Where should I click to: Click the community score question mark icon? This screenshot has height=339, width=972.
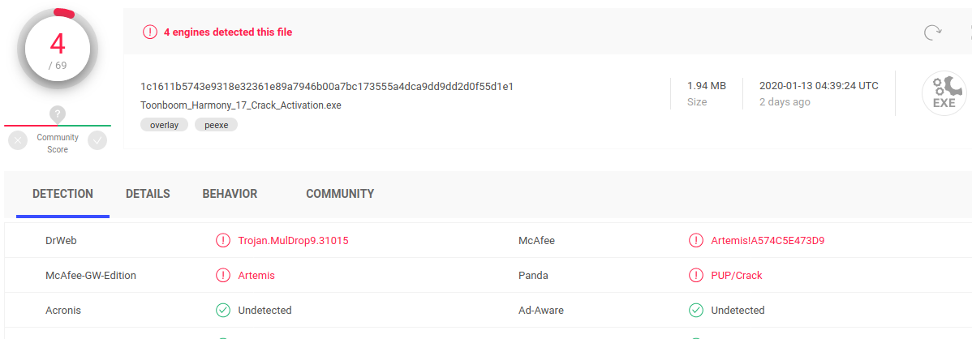pos(58,114)
